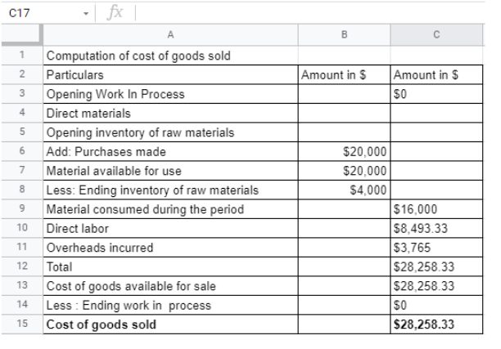Screen dimensions: 501x349
Task: Select row 8 header
Action: coord(22,190)
